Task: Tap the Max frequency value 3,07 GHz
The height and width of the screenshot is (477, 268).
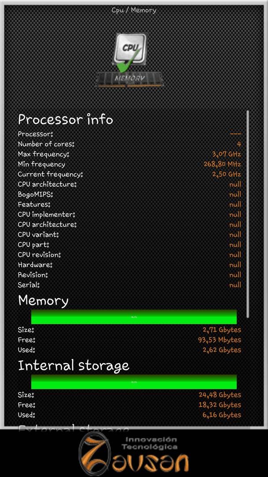Action: (227, 154)
